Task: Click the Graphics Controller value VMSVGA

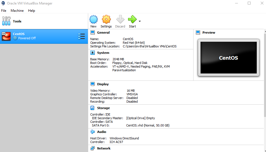Action: (132, 94)
